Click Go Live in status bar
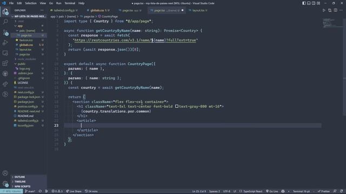The height and width of the screenshot is (194, 346). pyautogui.click(x=272, y=191)
